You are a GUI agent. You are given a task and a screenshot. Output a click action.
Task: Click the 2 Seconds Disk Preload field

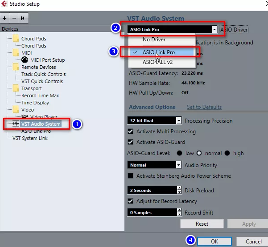(x=152, y=190)
